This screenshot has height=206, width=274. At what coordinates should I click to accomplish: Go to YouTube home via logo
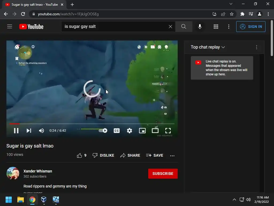(x=31, y=27)
